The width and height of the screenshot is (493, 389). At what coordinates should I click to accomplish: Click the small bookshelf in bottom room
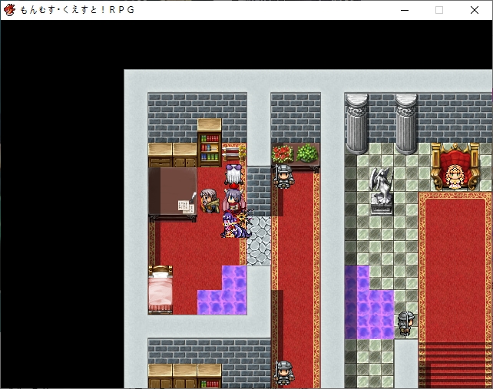(210, 376)
